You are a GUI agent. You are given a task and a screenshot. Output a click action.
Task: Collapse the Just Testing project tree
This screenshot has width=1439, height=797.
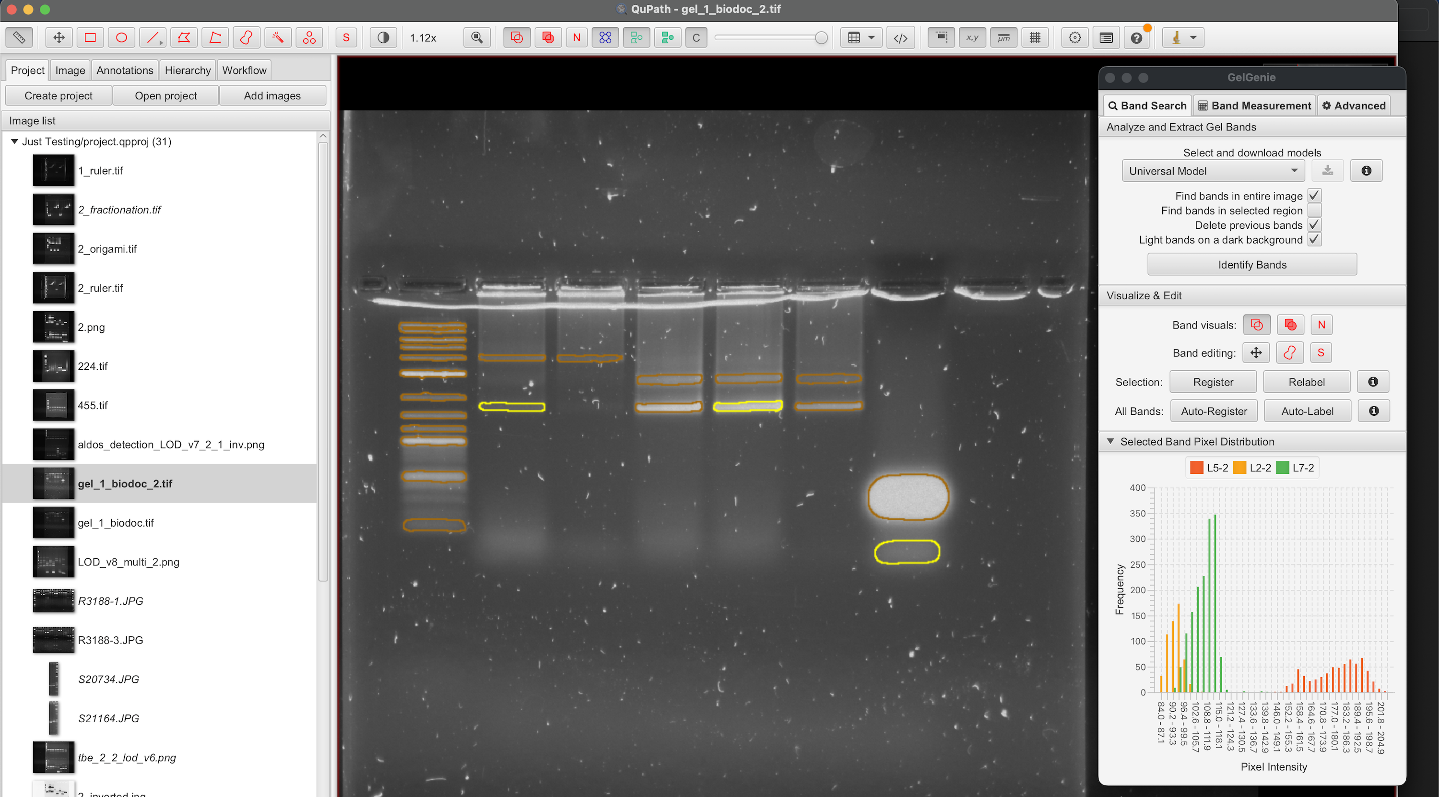pyautogui.click(x=14, y=142)
